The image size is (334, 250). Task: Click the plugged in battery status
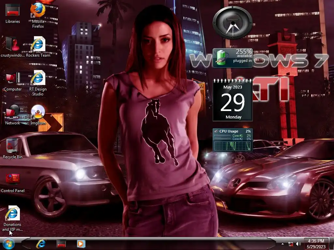pyautogui.click(x=242, y=61)
